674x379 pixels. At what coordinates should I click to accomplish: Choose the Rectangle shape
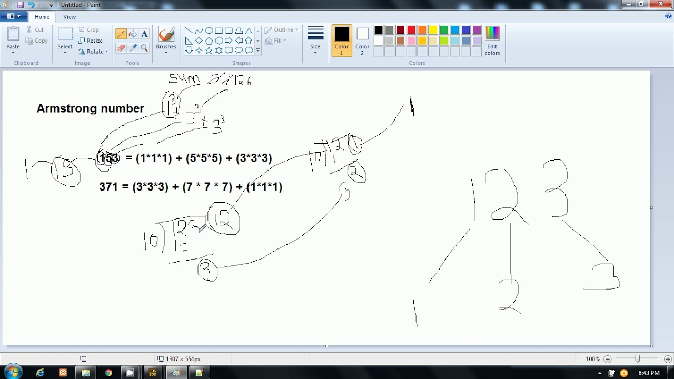219,31
